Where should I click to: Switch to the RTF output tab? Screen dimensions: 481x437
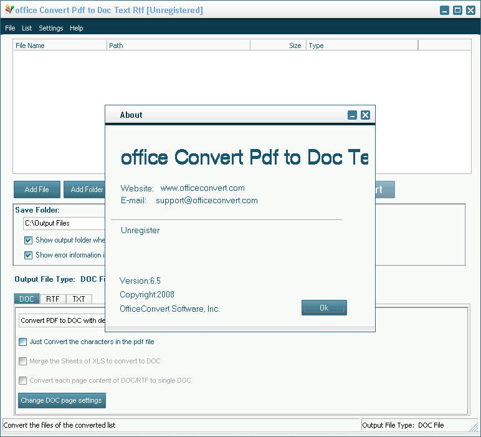(x=52, y=299)
